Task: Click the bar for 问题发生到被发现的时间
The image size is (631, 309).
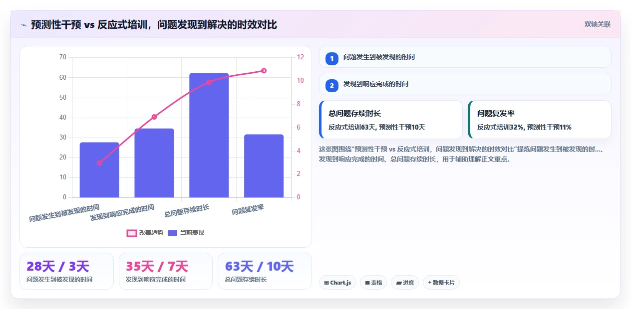Action: coord(99,170)
